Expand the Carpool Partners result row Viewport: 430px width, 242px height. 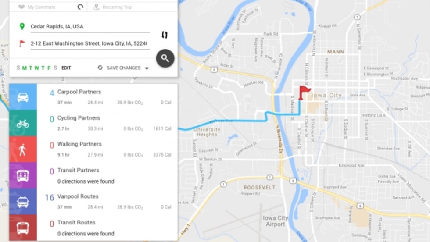click(x=107, y=97)
